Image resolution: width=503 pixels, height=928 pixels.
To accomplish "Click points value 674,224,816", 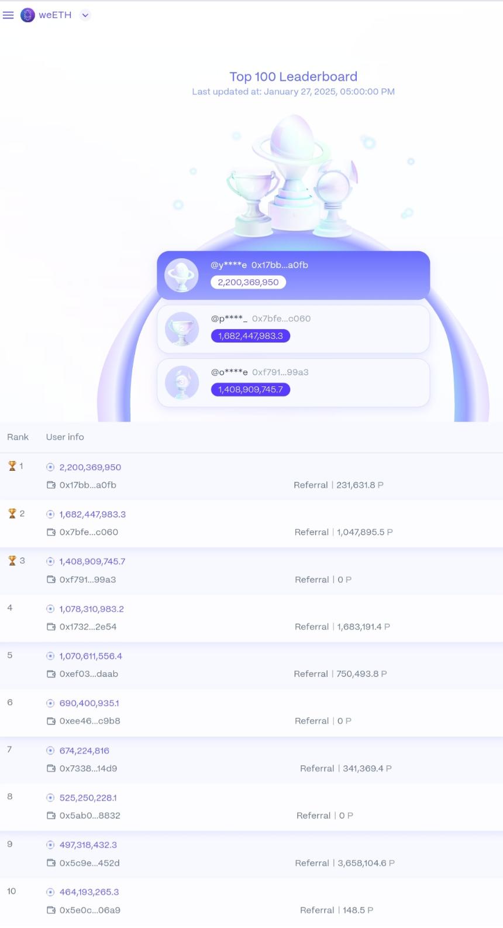I will click(84, 751).
